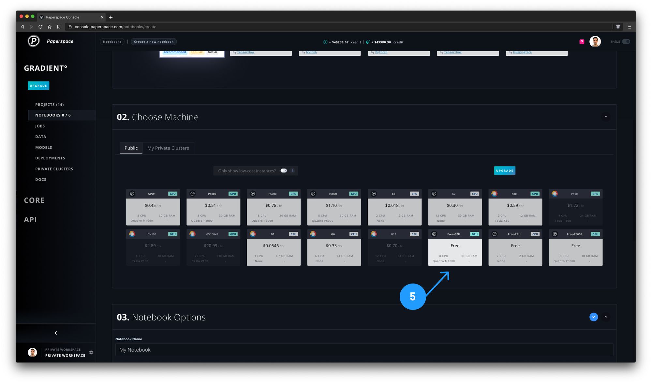The height and width of the screenshot is (384, 652).
Task: Click the browser reload icon
Action: pos(40,27)
